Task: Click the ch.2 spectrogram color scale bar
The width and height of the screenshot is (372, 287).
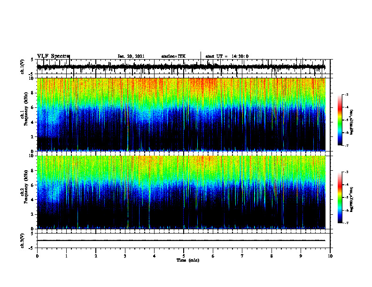Action: click(x=340, y=197)
